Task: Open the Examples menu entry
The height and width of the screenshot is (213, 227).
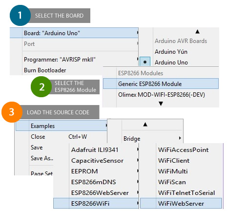Action: [62, 126]
